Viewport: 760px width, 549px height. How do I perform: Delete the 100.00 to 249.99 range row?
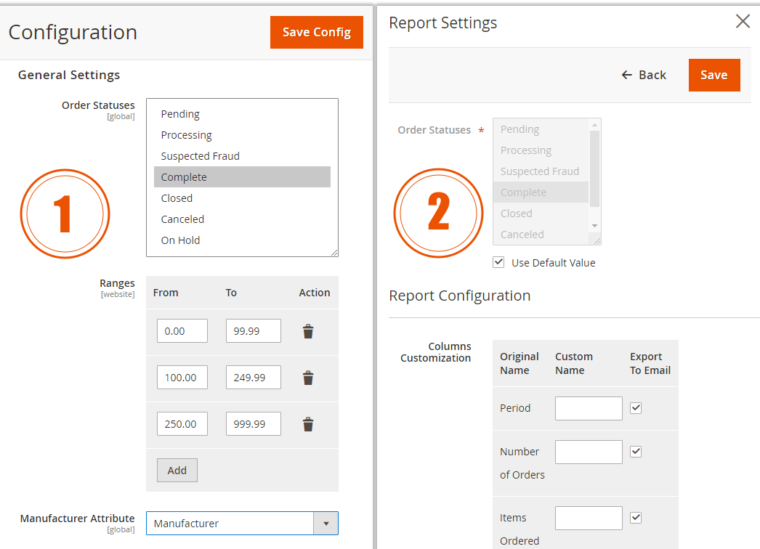tap(308, 378)
